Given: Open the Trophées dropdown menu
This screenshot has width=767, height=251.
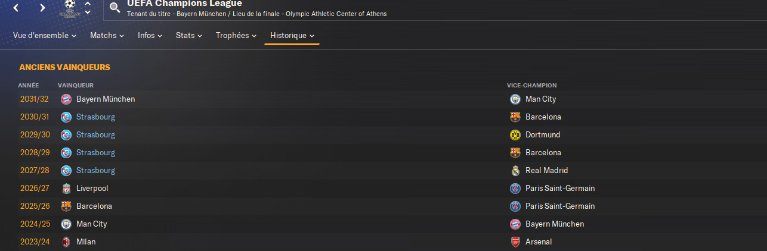Looking at the screenshot, I should click(x=236, y=36).
